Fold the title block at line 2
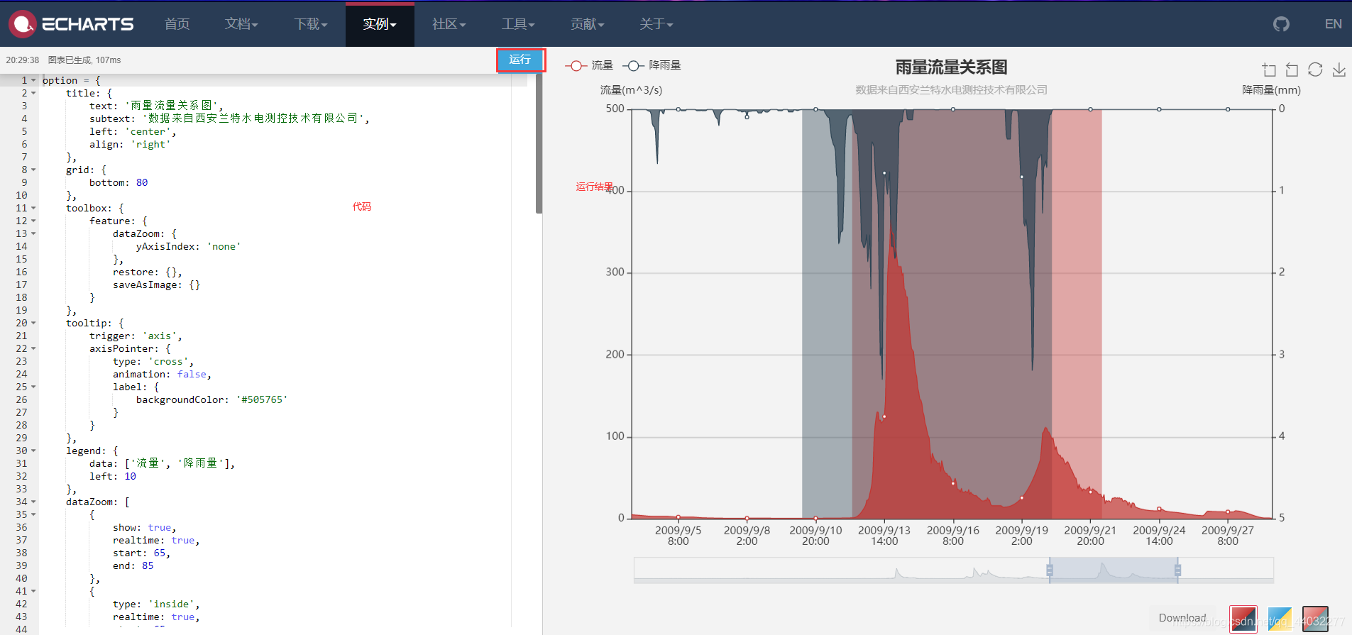 [x=33, y=93]
